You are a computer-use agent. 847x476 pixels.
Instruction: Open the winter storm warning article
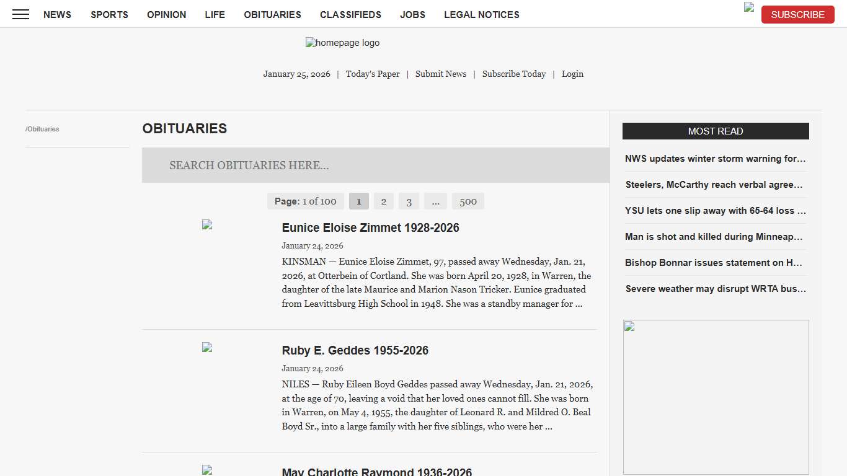point(716,159)
